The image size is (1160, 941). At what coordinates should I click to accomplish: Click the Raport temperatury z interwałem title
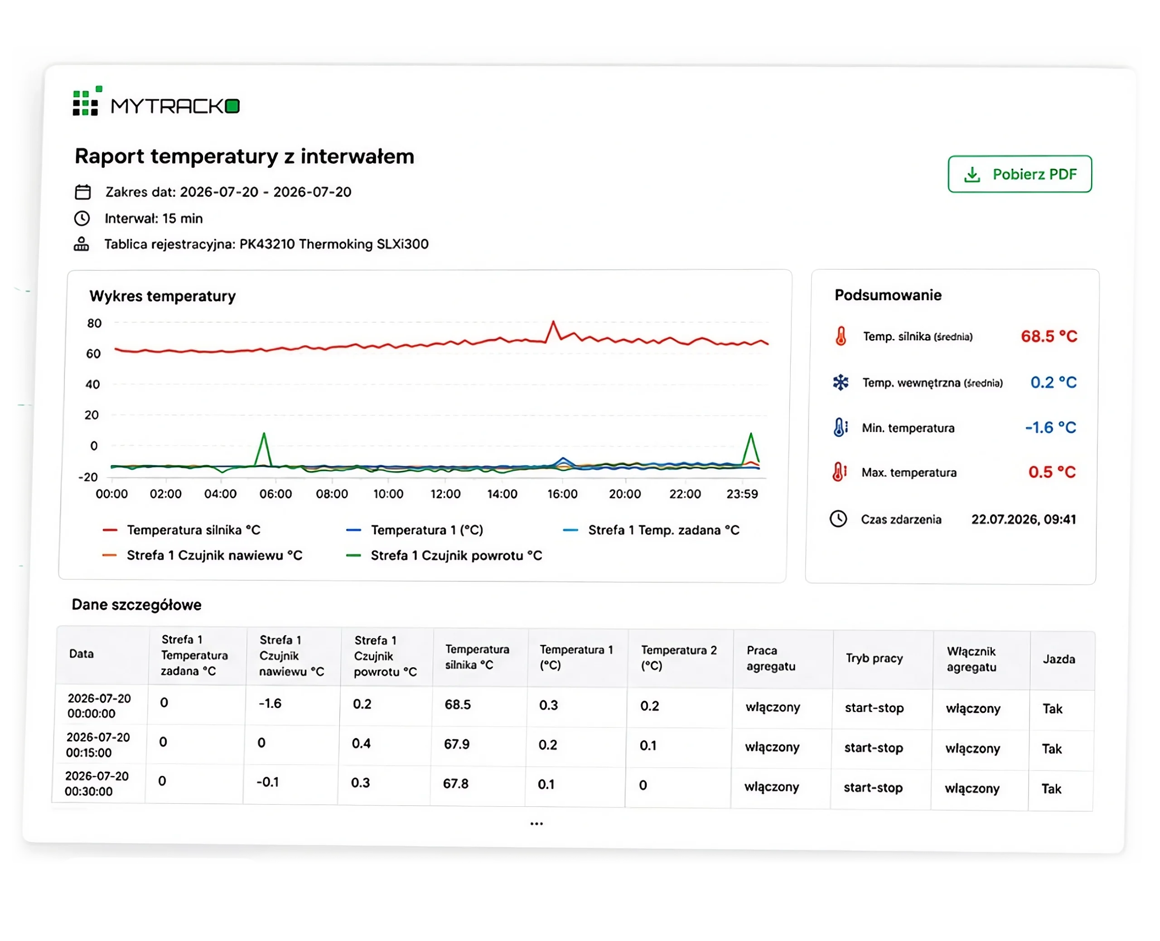[244, 156]
